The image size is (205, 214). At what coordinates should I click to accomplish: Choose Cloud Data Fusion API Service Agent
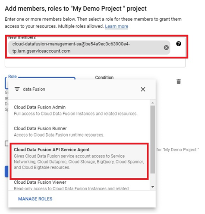(x=79, y=161)
